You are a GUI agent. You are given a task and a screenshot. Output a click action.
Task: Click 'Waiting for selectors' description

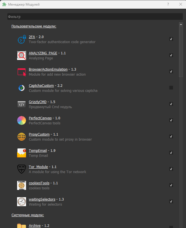tap(45, 204)
